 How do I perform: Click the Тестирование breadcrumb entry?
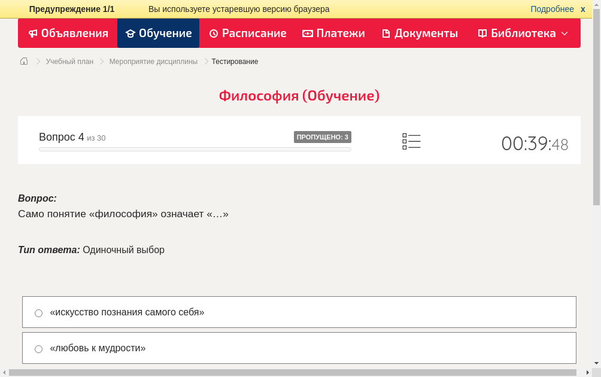(x=234, y=61)
